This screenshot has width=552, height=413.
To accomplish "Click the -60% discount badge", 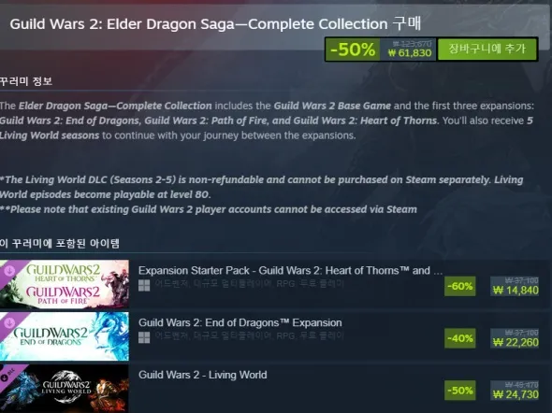I will tap(459, 286).
